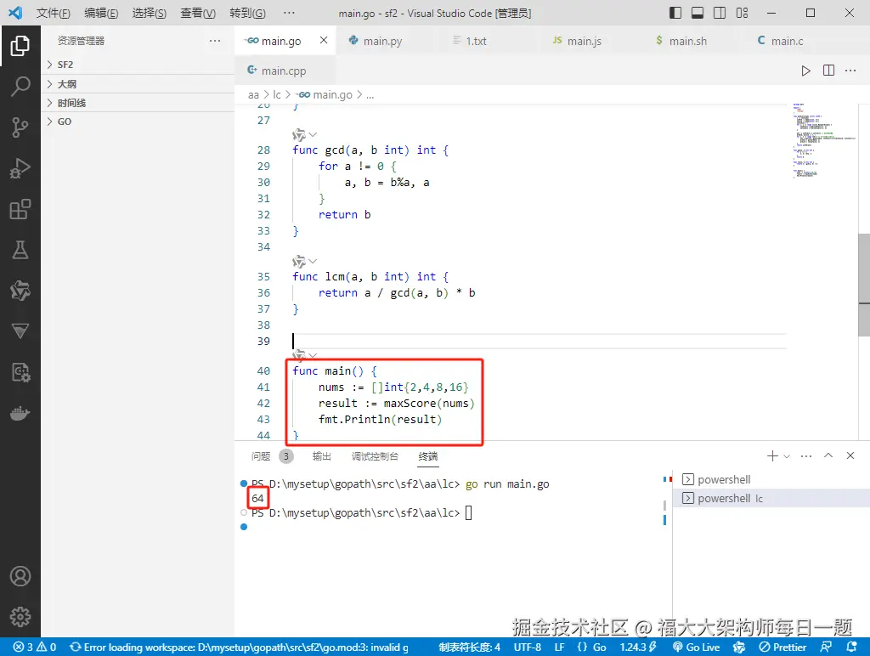This screenshot has width=870, height=656.
Task: Open terminal panel more actions ellipsis
Action: (x=806, y=456)
